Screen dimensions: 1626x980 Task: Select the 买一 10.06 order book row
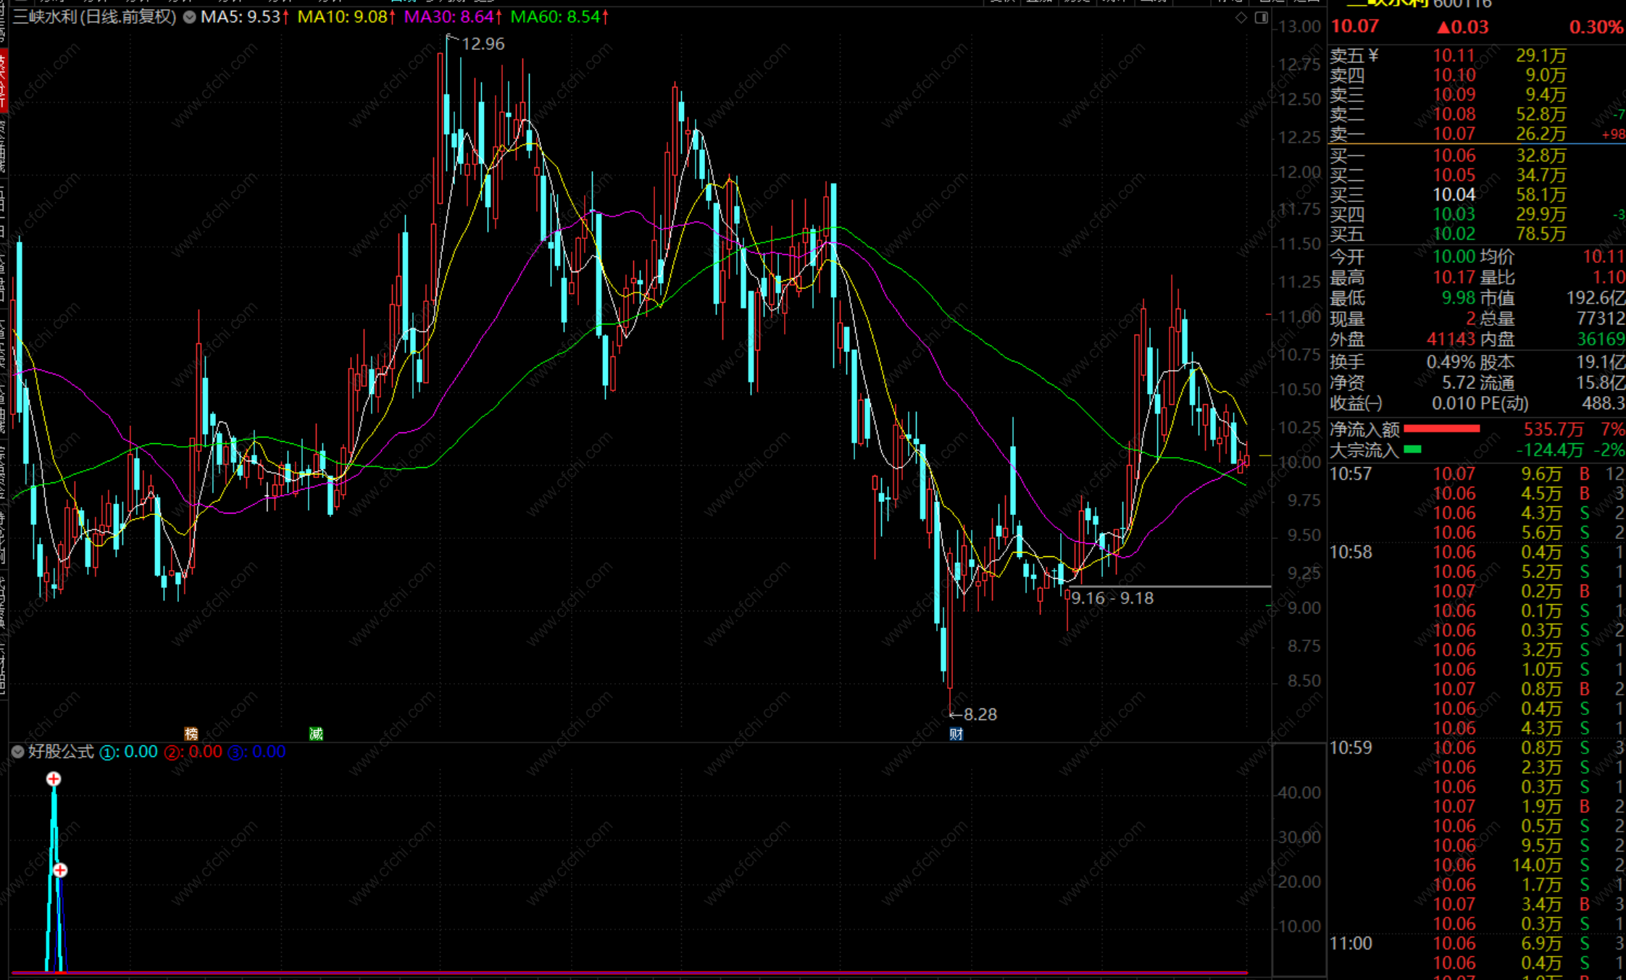coord(1454,156)
